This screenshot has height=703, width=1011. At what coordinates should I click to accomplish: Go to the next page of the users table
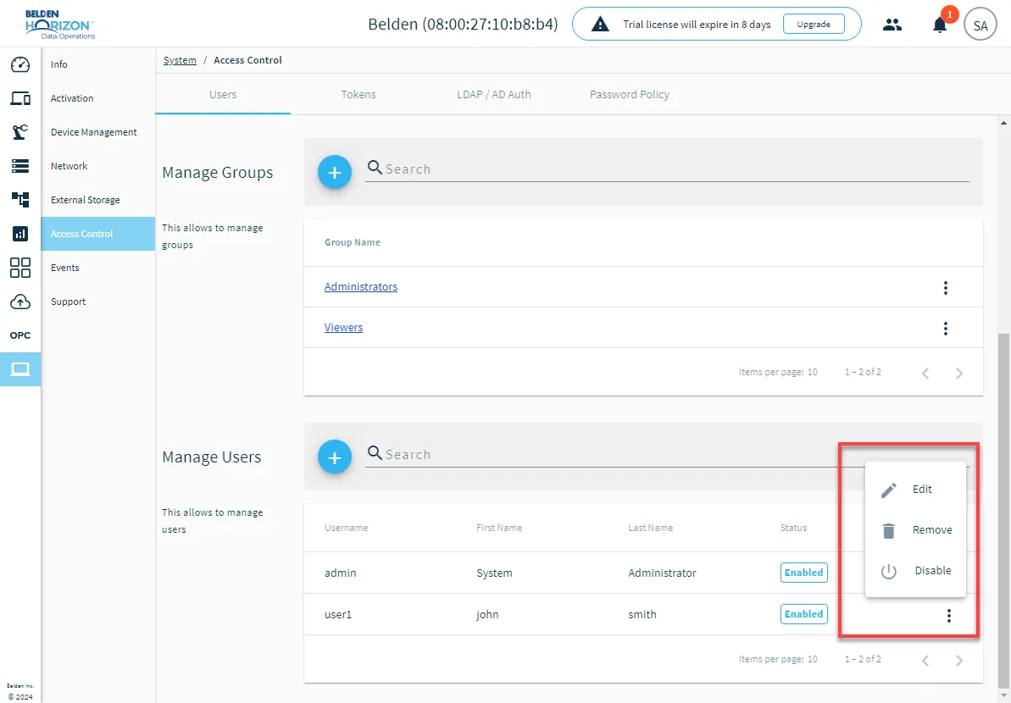coord(958,660)
